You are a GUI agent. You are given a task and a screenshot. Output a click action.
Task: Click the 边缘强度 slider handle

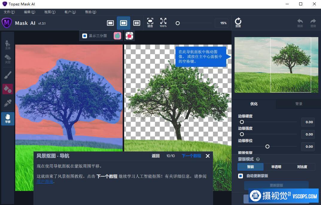(242, 134)
